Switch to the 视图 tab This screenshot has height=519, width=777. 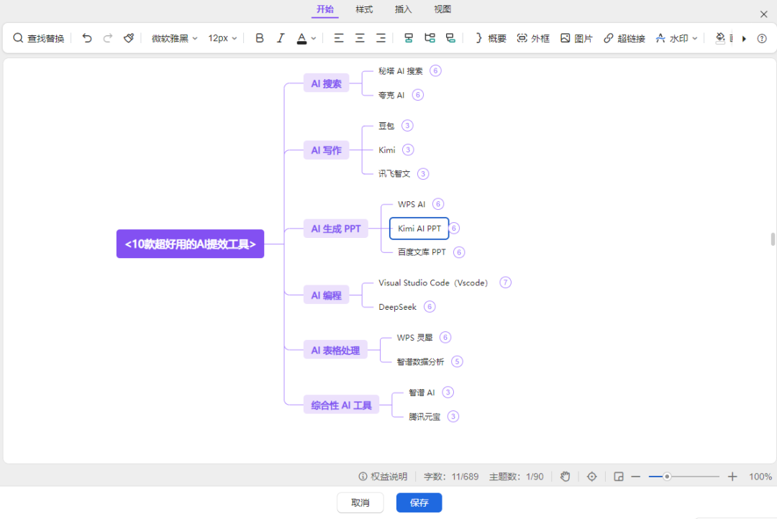[x=442, y=9]
